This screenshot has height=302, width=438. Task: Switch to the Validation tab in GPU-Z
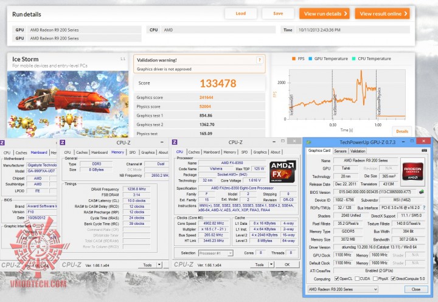point(358,151)
